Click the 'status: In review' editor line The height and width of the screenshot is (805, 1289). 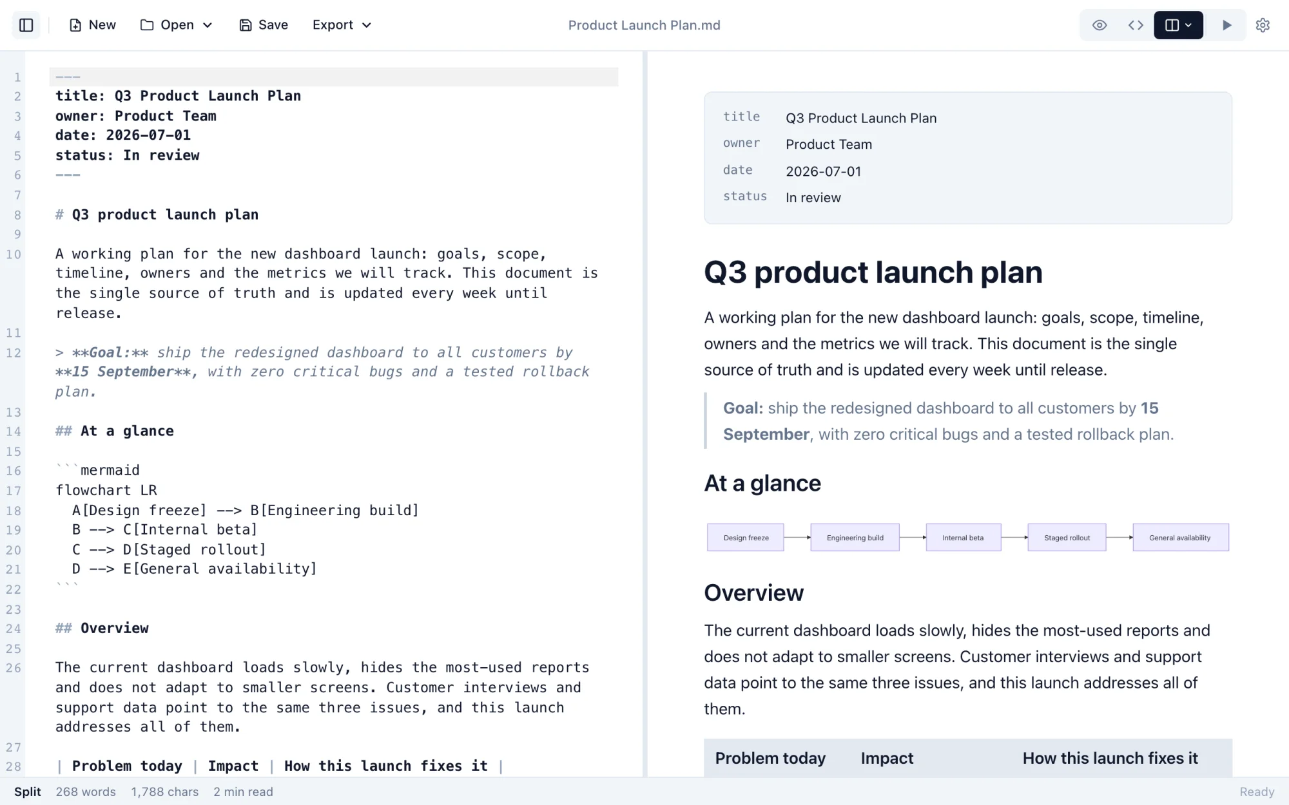click(128, 155)
